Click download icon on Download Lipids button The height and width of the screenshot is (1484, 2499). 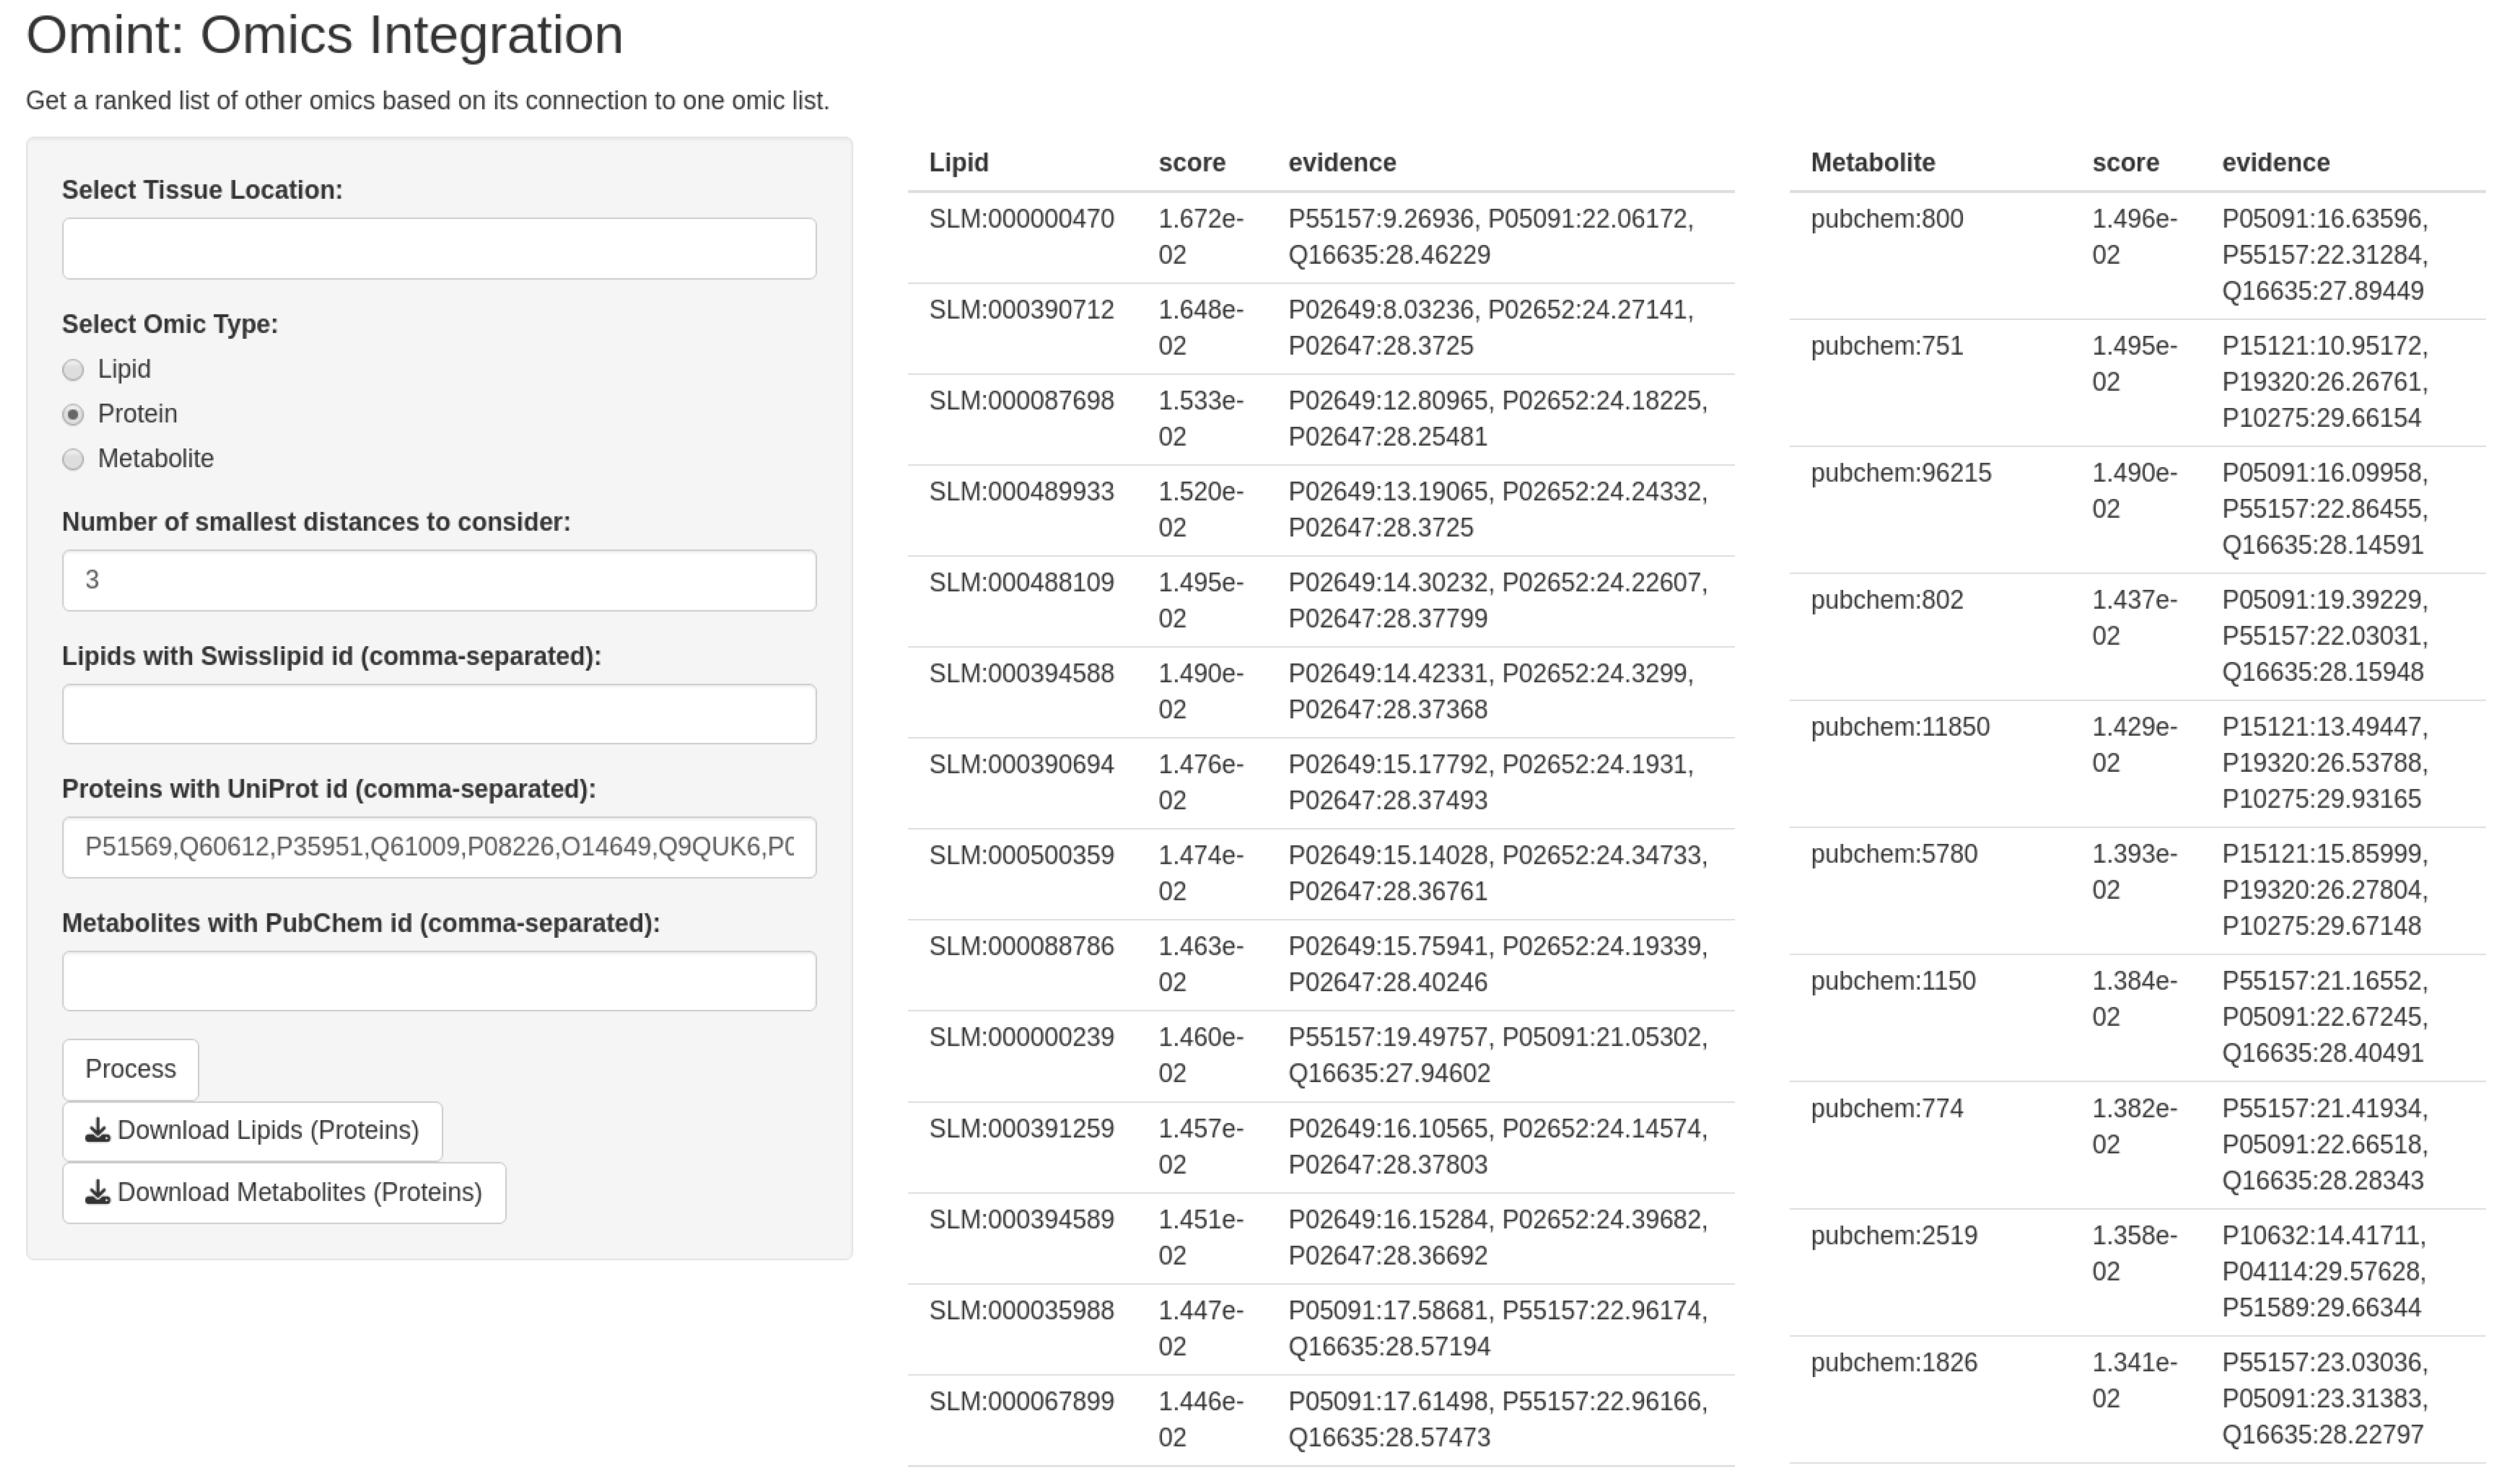[x=98, y=1131]
